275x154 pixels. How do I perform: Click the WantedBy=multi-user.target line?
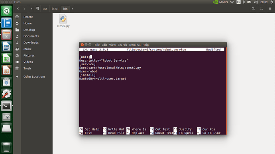103,79
